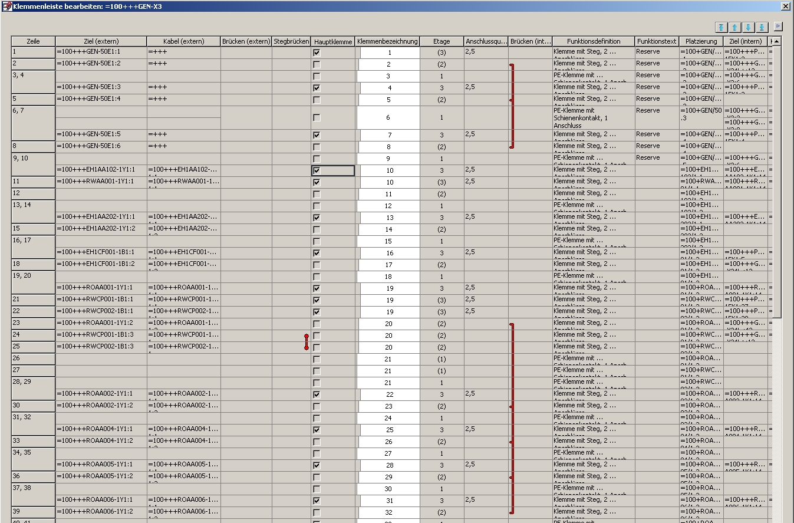Edit Klemmenbezeichnung field with value 12
This screenshot has height=523, width=794.
pyautogui.click(x=389, y=206)
